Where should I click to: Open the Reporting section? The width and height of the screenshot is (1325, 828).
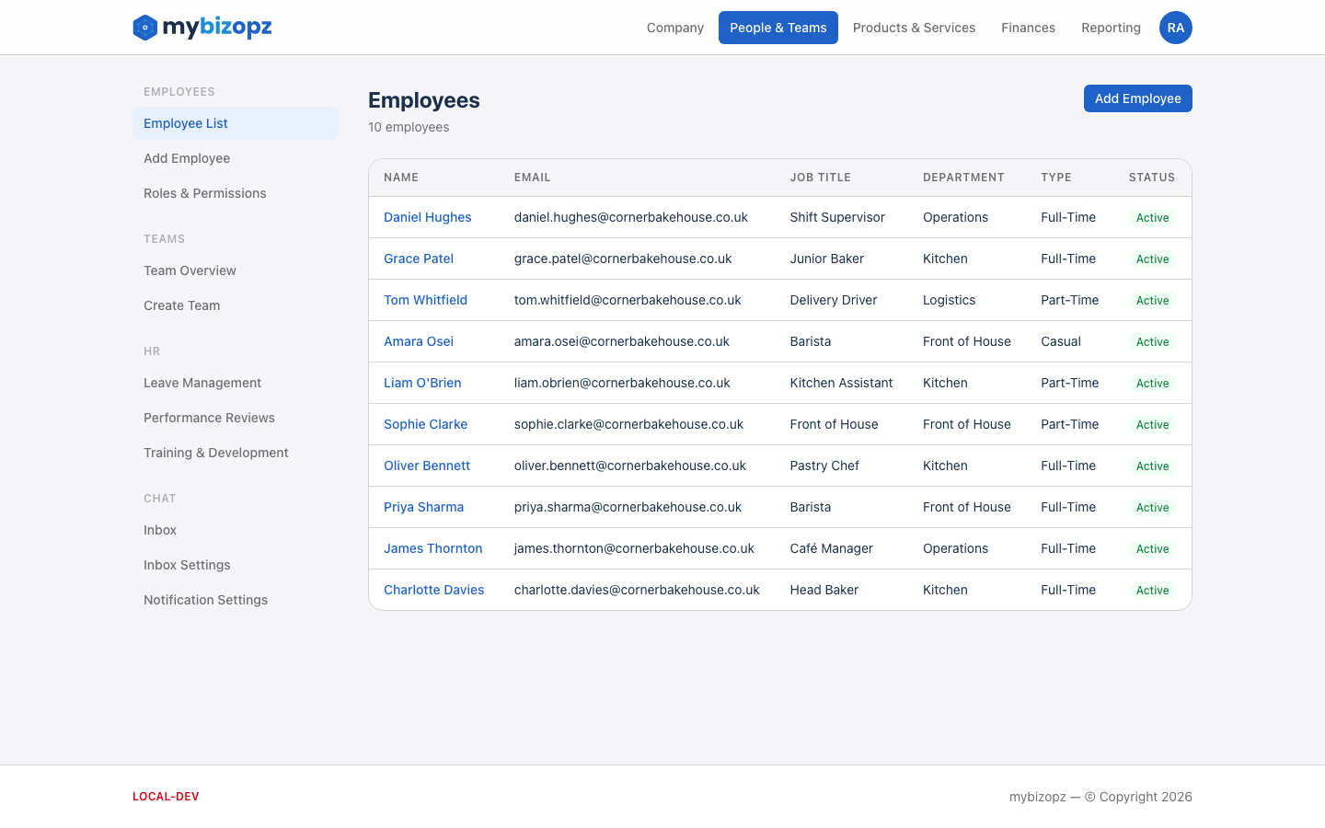(1111, 28)
